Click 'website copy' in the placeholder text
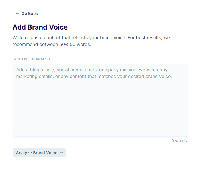213x185 pixels. tap(154, 70)
